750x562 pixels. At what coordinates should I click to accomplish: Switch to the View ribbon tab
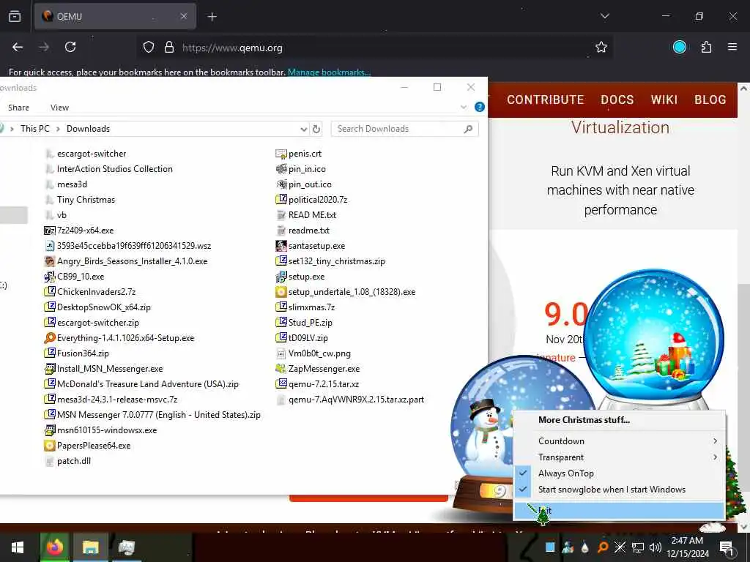[60, 108]
